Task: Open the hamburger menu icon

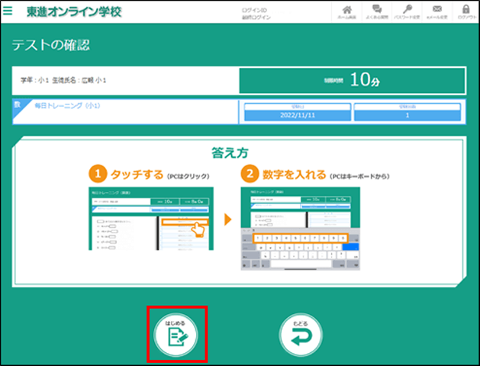Action: [x=8, y=11]
